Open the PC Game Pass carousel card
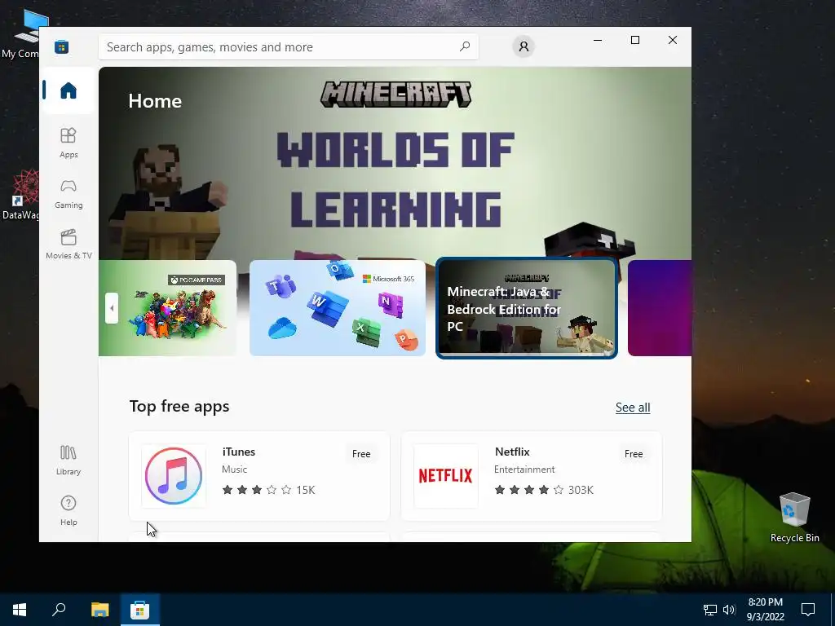 (x=168, y=308)
